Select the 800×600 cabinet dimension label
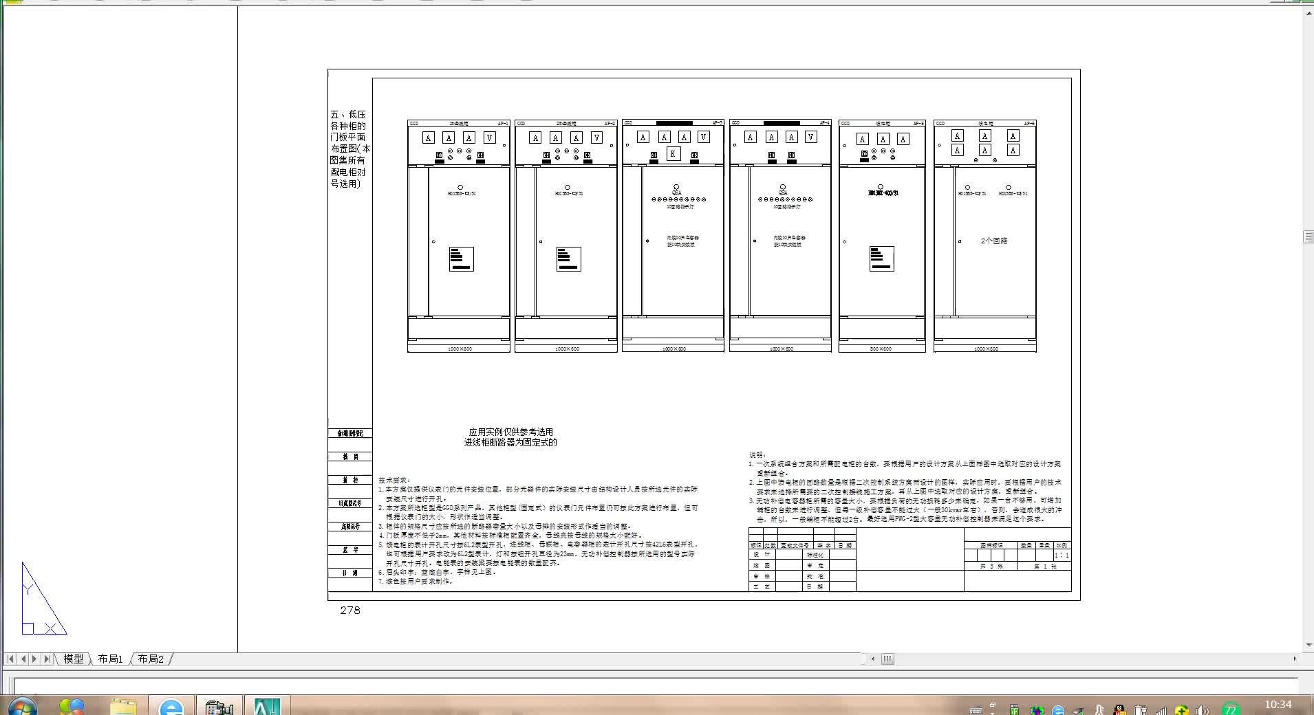The width and height of the screenshot is (1314, 715). coord(881,349)
